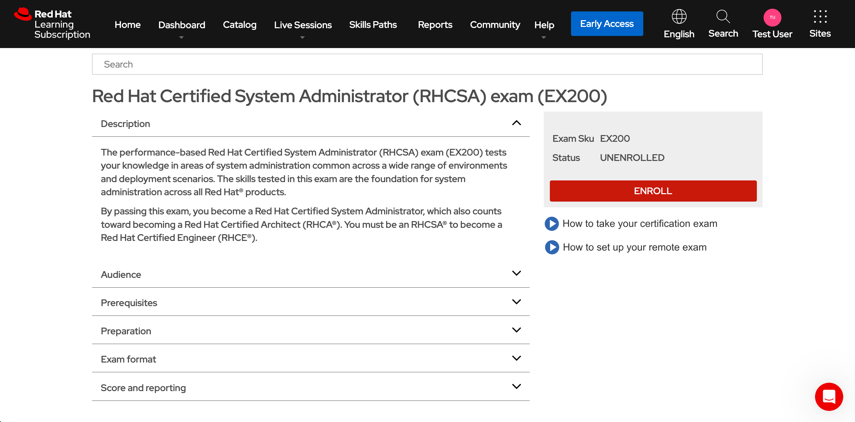Expand the Exam format section
Image resolution: width=855 pixels, height=422 pixels.
click(516, 357)
